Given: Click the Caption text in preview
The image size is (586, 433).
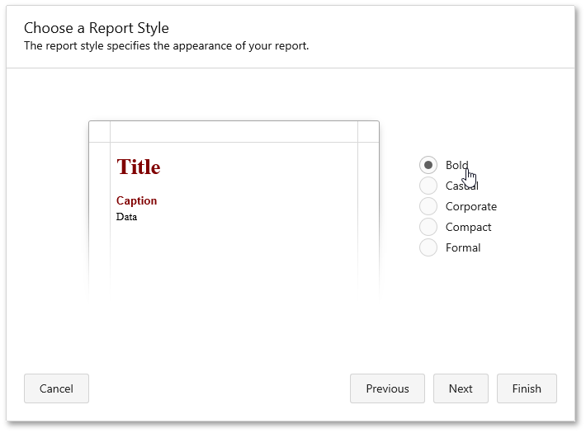Looking at the screenshot, I should click(136, 200).
